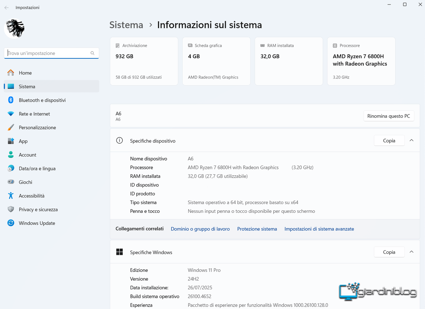Click the Home house icon
Viewport: 425px width, 309px height.
click(11, 73)
